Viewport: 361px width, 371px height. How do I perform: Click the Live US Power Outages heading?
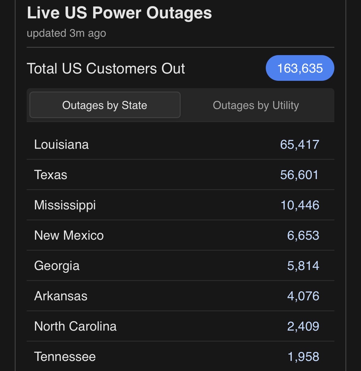119,13
